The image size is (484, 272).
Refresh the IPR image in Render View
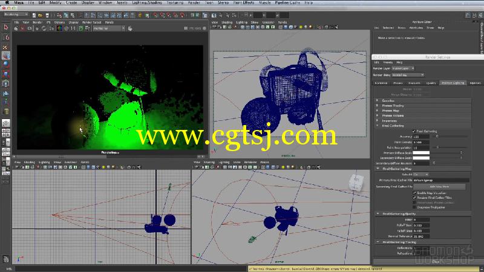pyautogui.click(x=44, y=28)
